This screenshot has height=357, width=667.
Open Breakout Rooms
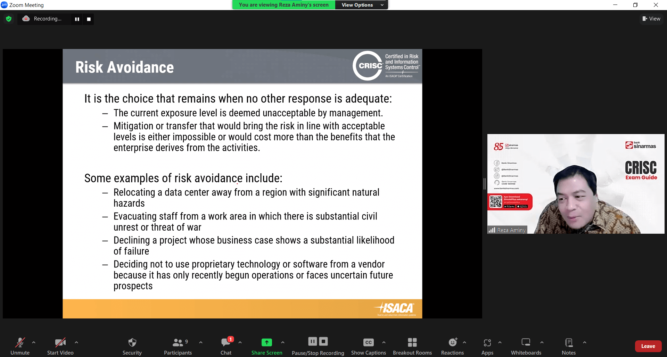coord(412,346)
